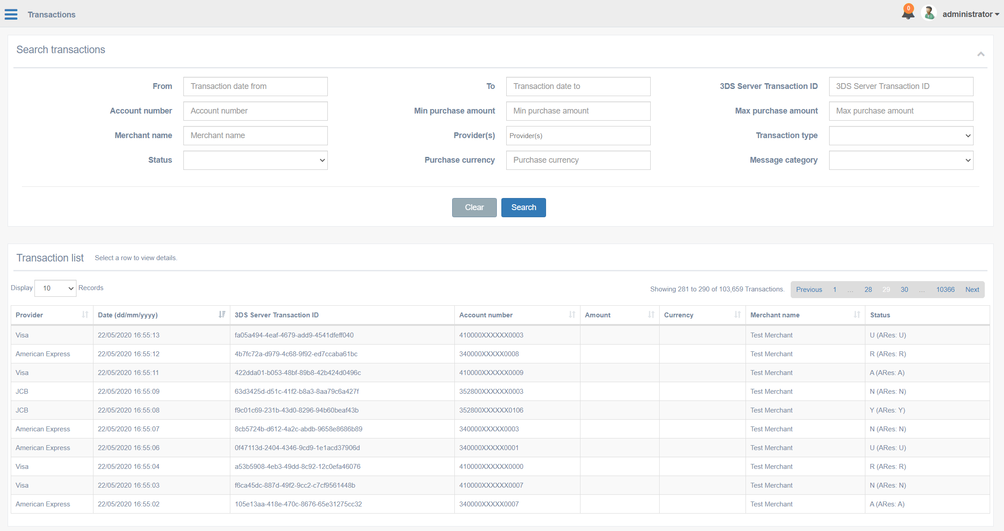Open the hamburger navigation menu

click(11, 14)
